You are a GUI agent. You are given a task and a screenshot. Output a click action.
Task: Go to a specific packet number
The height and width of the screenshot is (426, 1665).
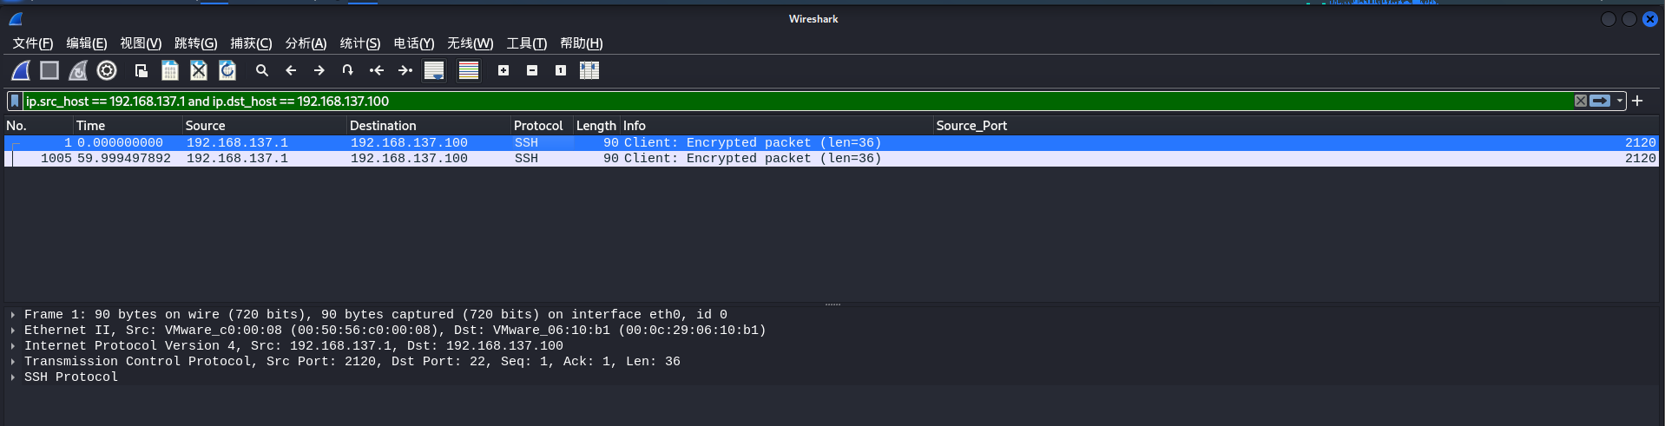click(347, 70)
